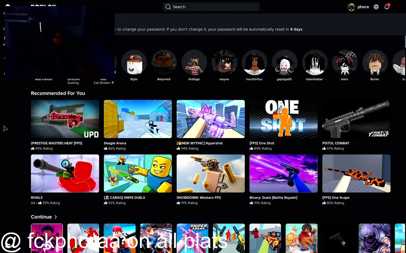Open the Robux hexagon icon

[x=376, y=7]
